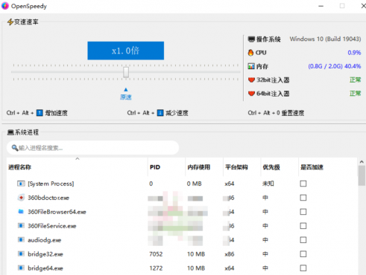This screenshot has width=366, height=275.
Task: Click the process name search input field
Action: (92, 148)
